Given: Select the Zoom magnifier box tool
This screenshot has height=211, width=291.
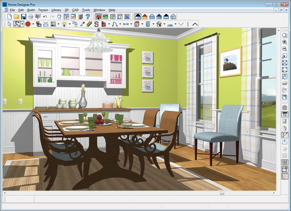Looking at the screenshot, I should [x=284, y=36].
